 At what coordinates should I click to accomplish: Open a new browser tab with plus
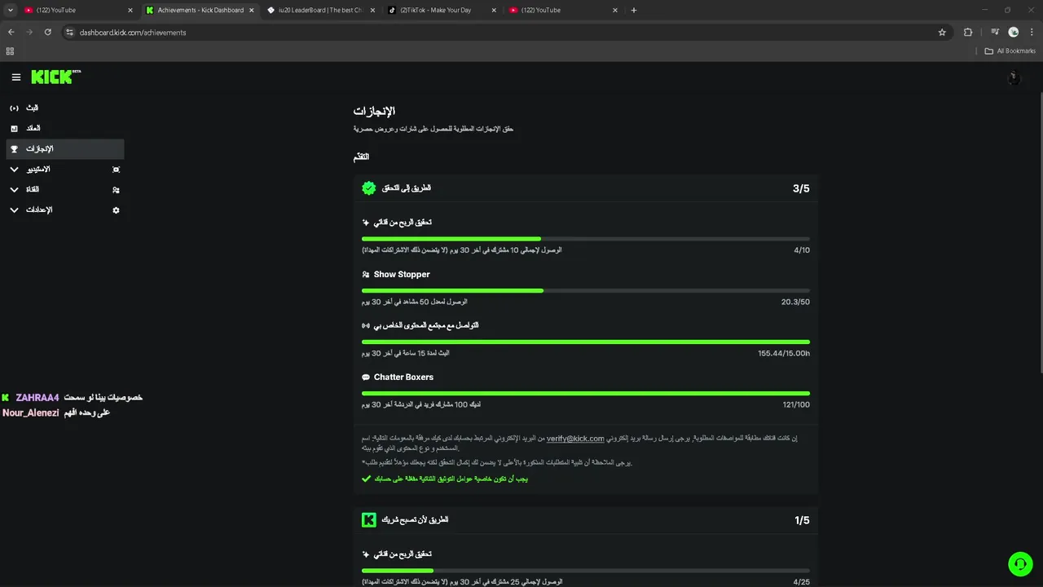(634, 10)
